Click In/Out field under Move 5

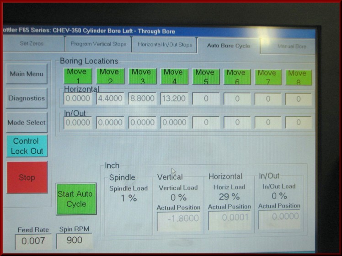coord(206,122)
